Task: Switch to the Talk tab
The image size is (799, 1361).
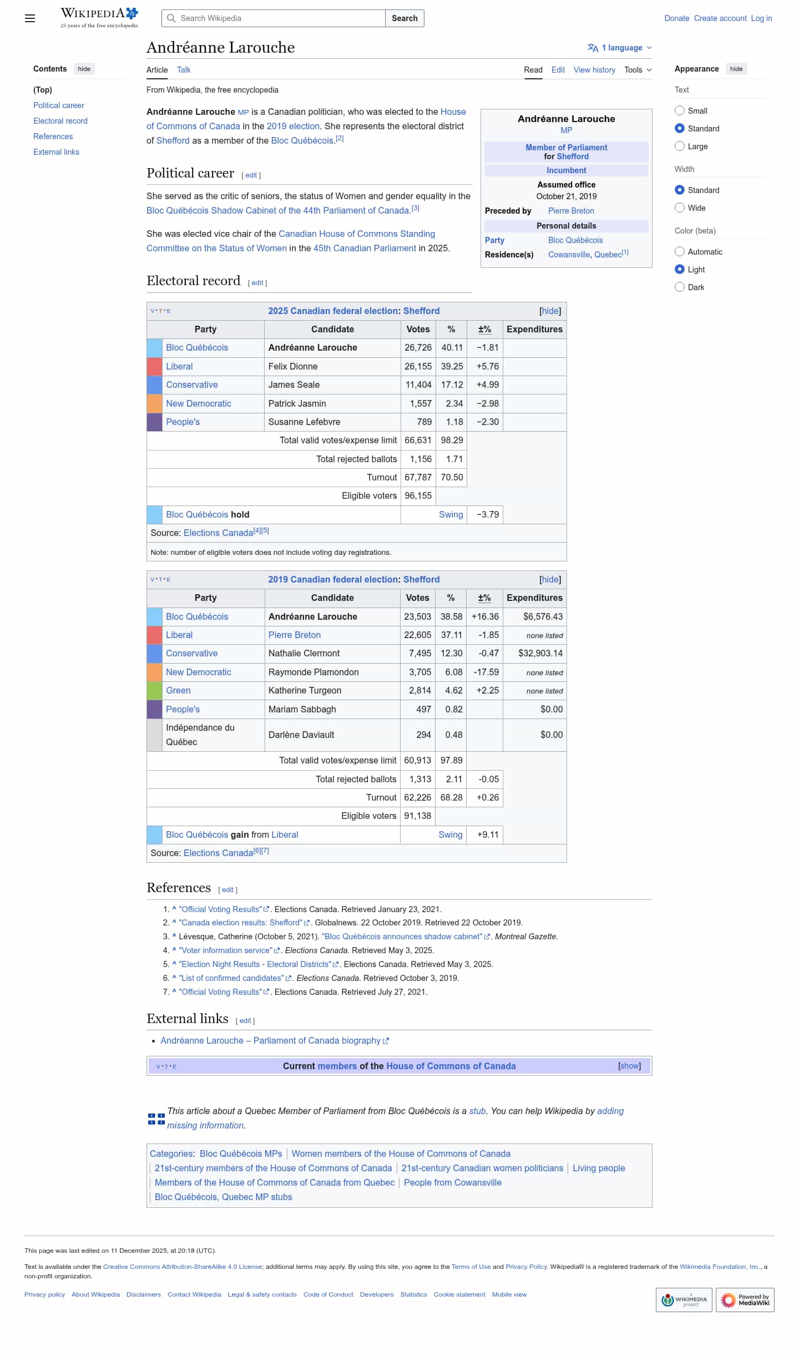Action: 184,70
